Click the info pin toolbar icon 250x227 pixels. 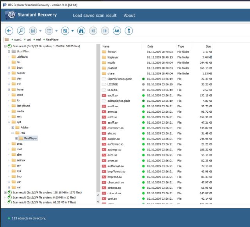pos(129,31)
